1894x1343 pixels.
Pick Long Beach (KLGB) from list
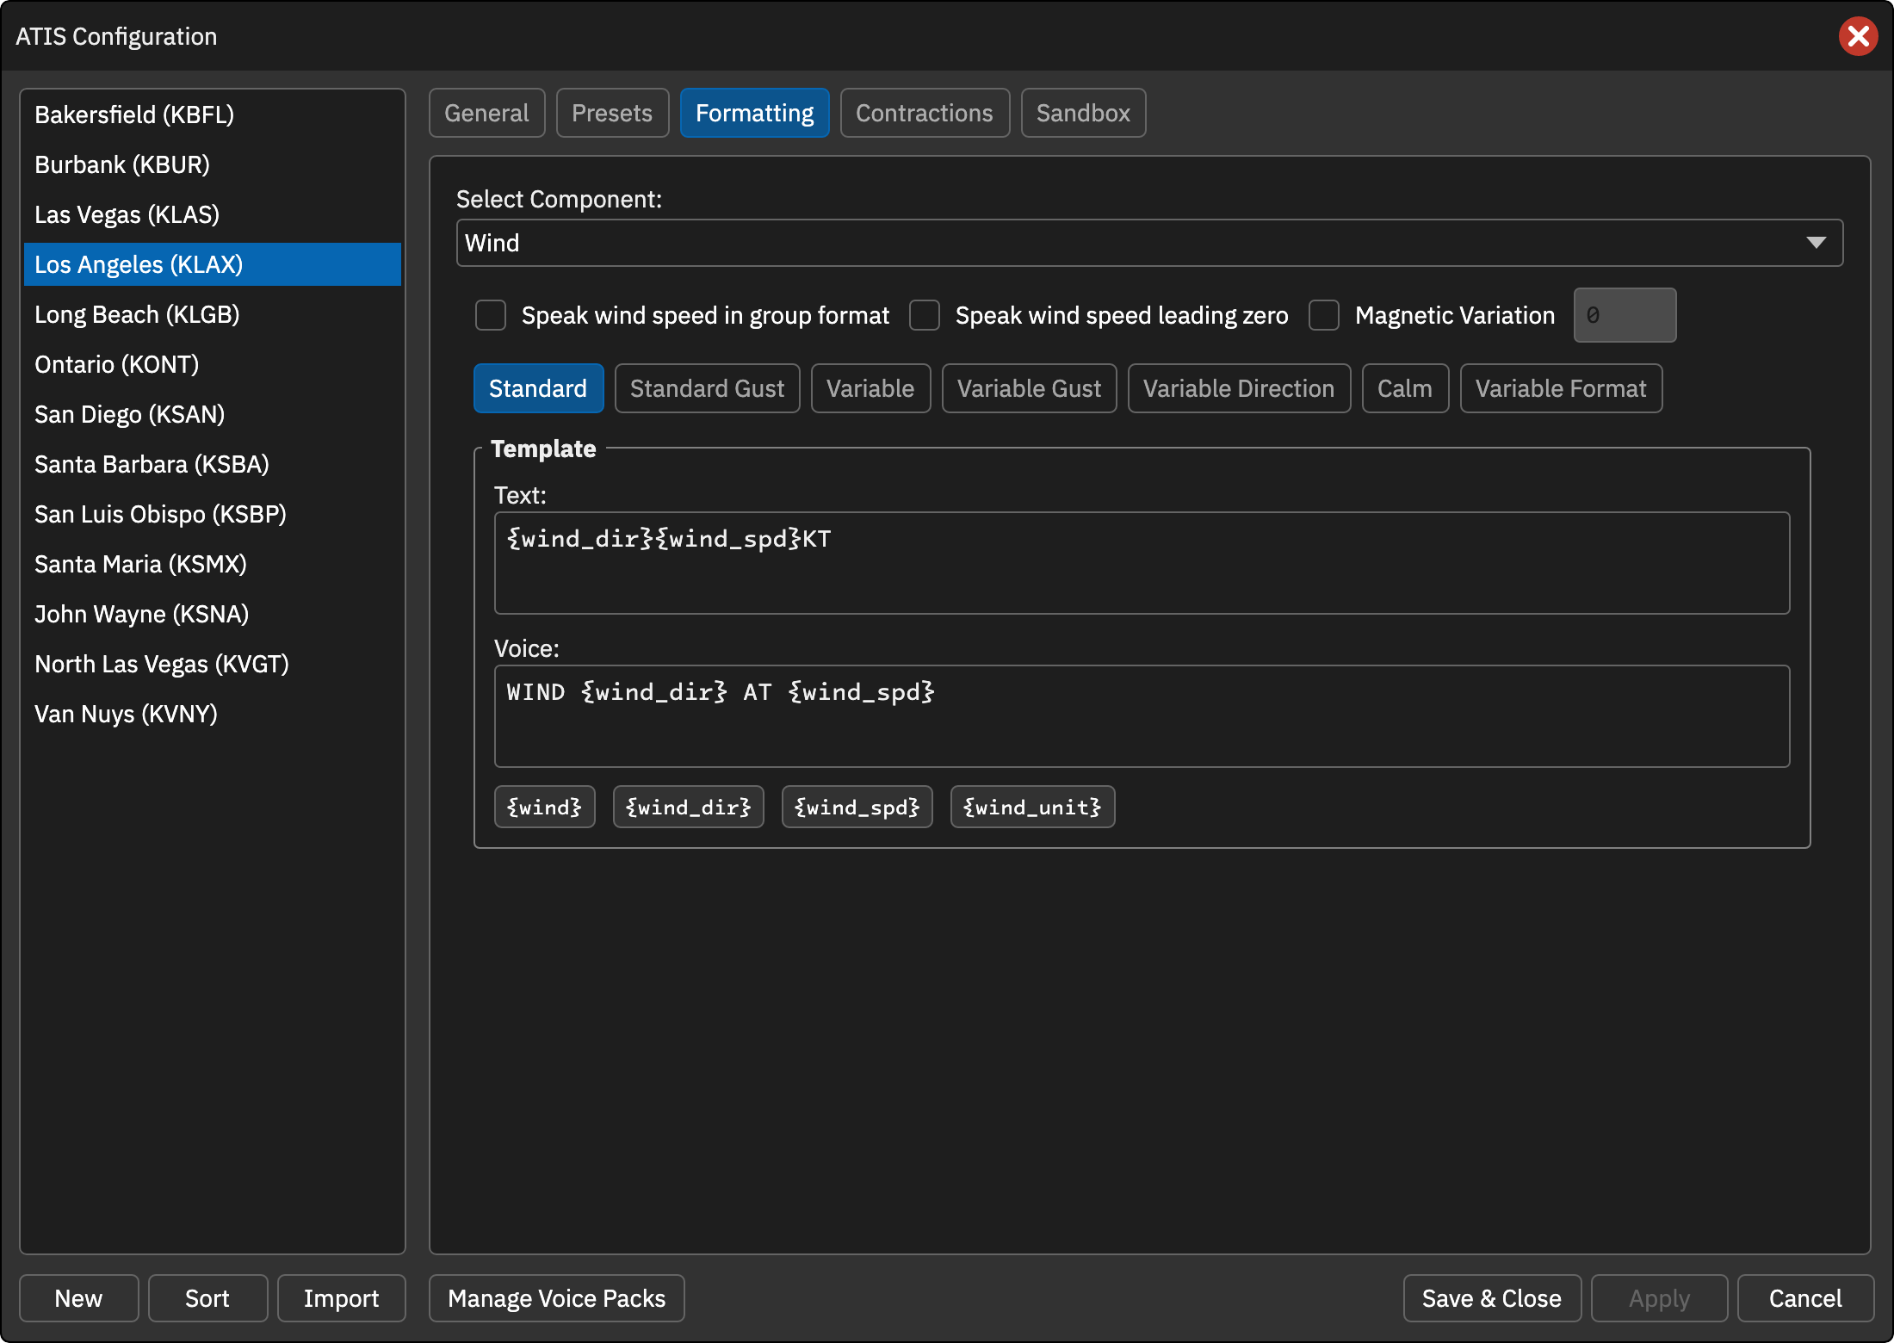click(213, 314)
